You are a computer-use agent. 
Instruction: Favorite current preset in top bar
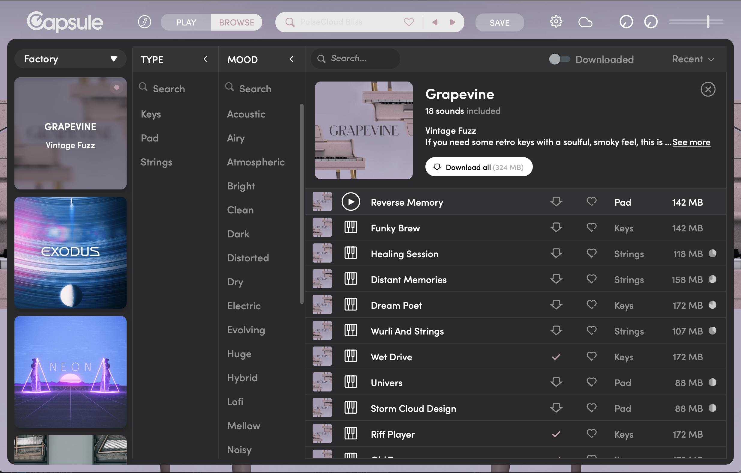click(409, 22)
